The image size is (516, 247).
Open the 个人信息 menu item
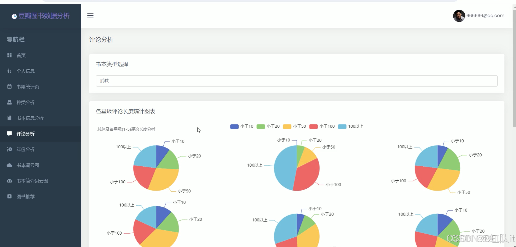tap(40, 71)
